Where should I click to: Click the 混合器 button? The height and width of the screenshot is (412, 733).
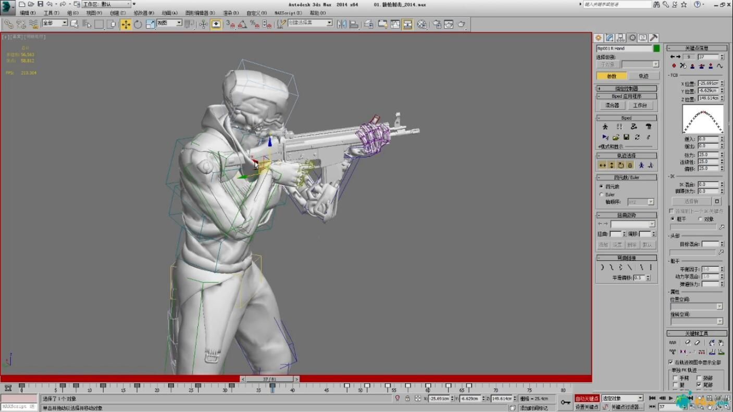612,105
